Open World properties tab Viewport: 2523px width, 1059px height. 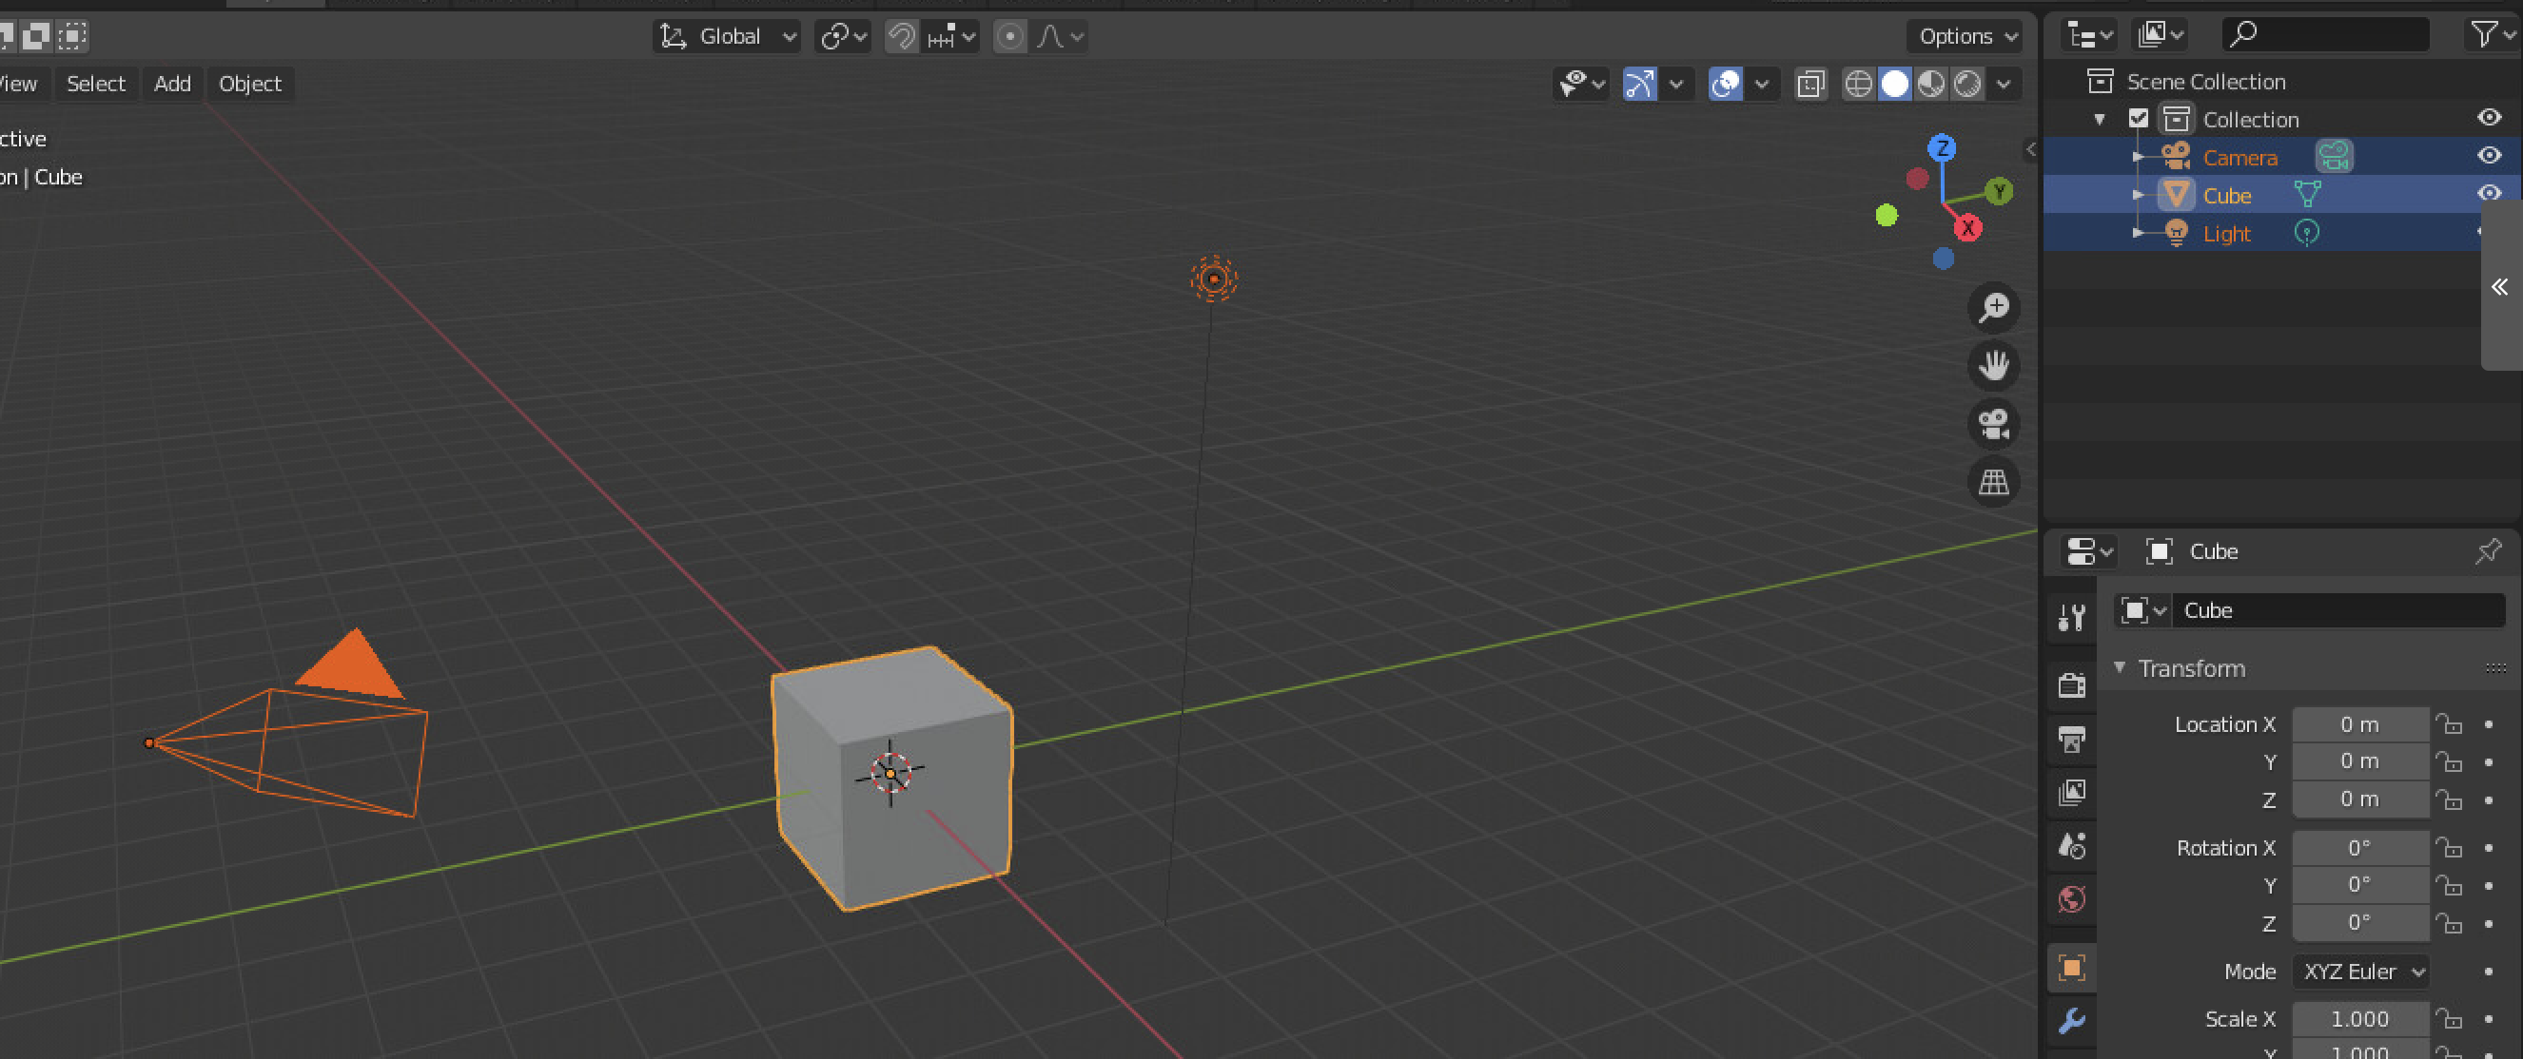tap(2070, 899)
